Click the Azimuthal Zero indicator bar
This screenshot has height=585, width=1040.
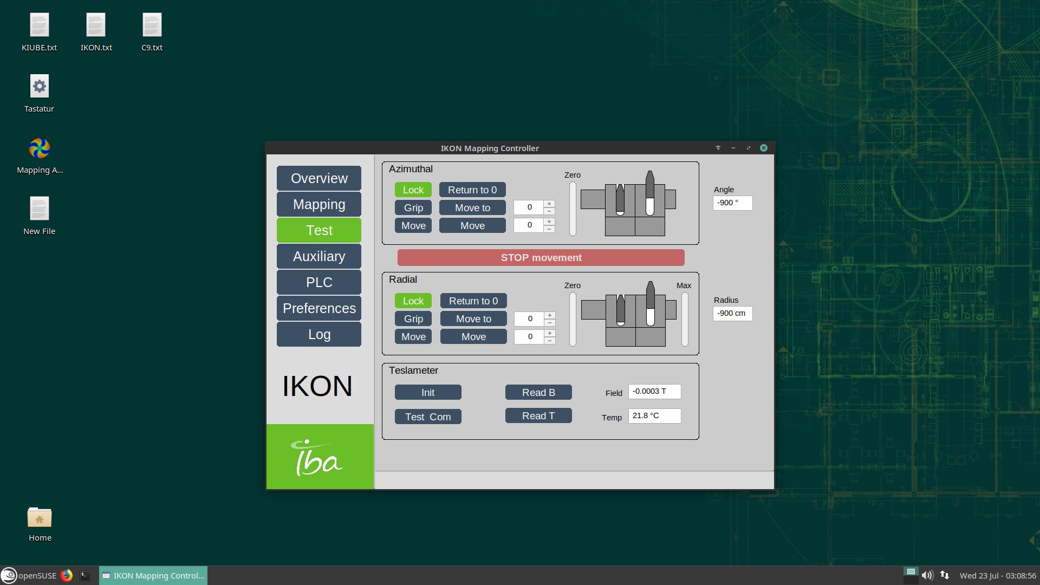pyautogui.click(x=573, y=209)
